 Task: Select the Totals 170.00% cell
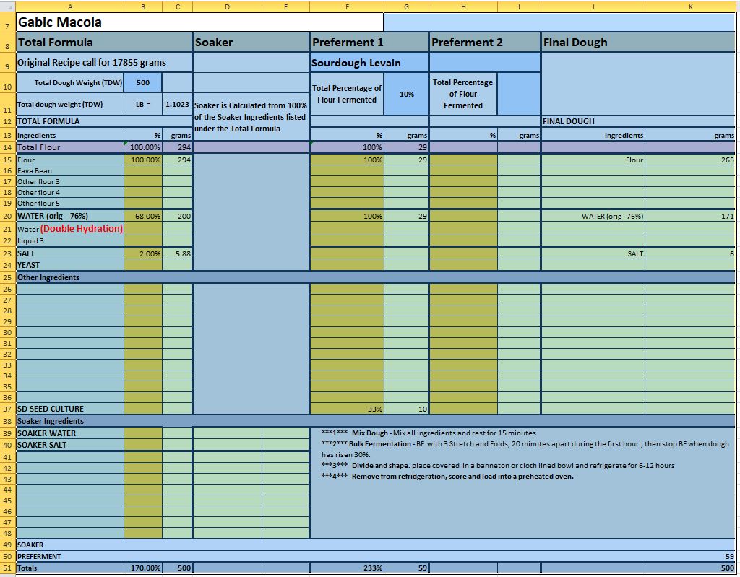tap(143, 568)
